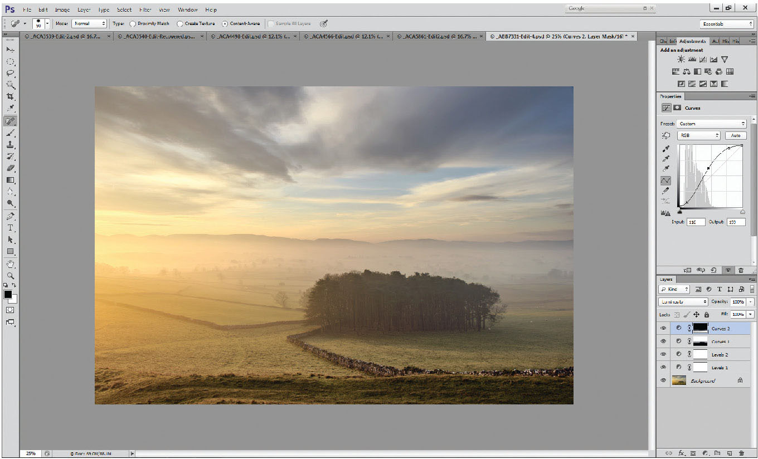The width and height of the screenshot is (758, 459).
Task: Select the Lasso tool
Action: 10,73
